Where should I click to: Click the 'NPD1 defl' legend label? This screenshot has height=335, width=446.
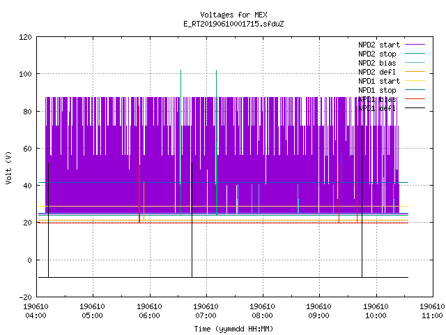[377, 109]
